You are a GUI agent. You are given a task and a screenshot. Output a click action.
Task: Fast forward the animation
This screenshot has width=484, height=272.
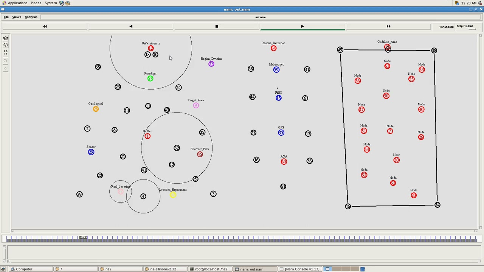tap(388, 26)
